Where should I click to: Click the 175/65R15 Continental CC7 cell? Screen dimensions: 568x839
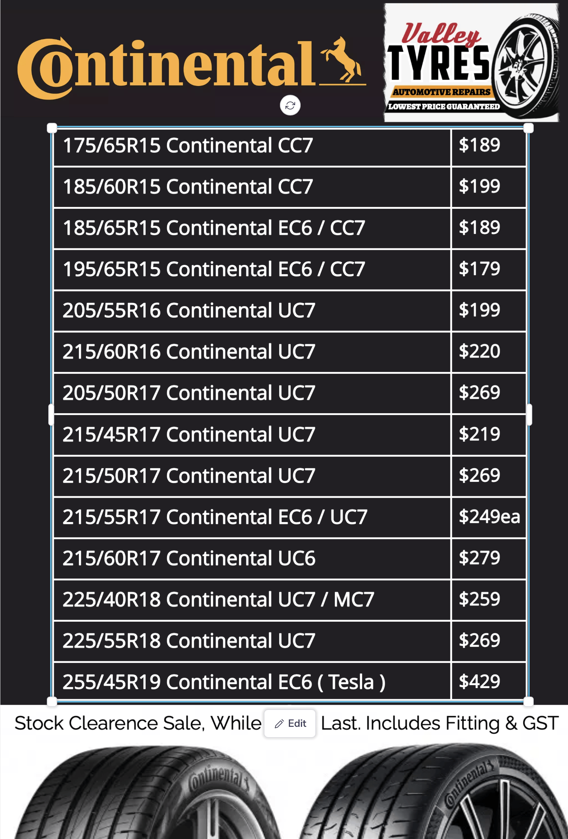coord(252,146)
